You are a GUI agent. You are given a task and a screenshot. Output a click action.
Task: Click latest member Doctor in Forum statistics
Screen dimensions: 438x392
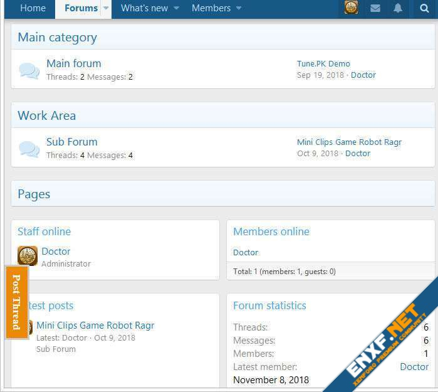point(414,366)
